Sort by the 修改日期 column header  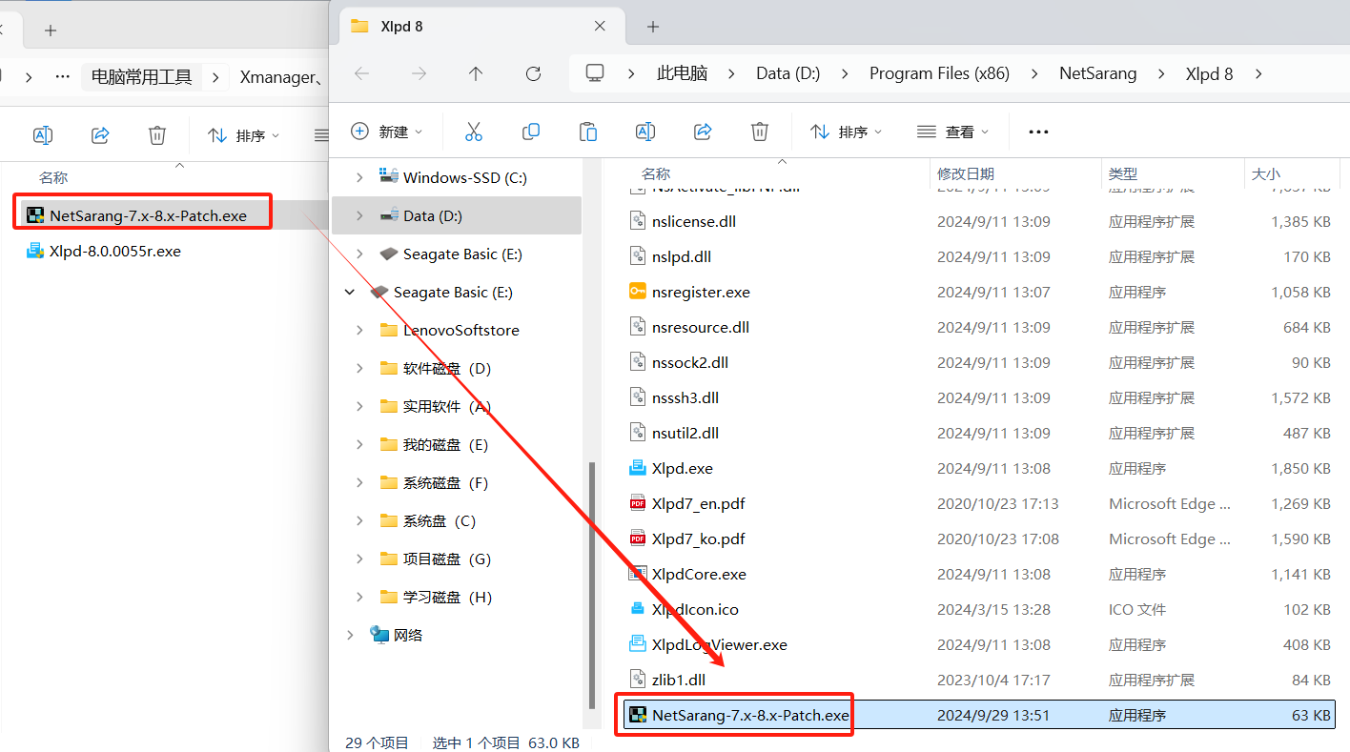[966, 173]
